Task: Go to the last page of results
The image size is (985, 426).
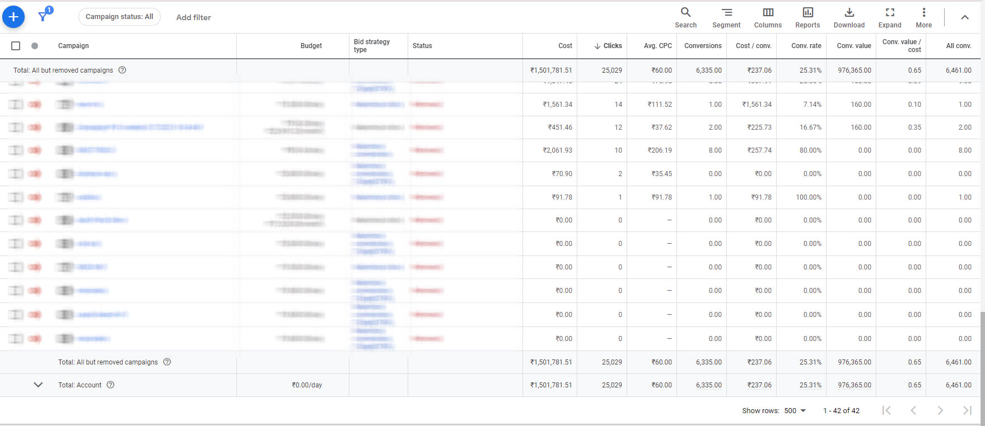Action: click(x=967, y=410)
